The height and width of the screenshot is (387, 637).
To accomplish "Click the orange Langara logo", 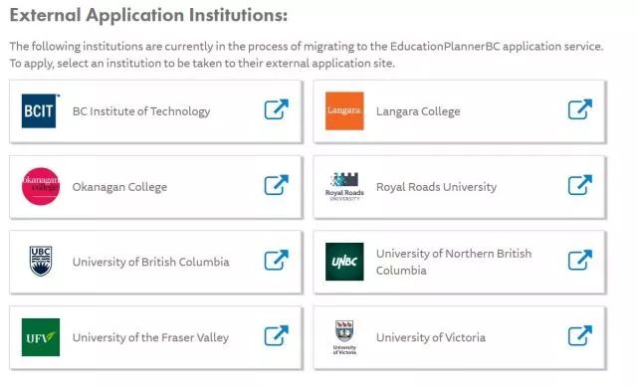I will pos(344,110).
